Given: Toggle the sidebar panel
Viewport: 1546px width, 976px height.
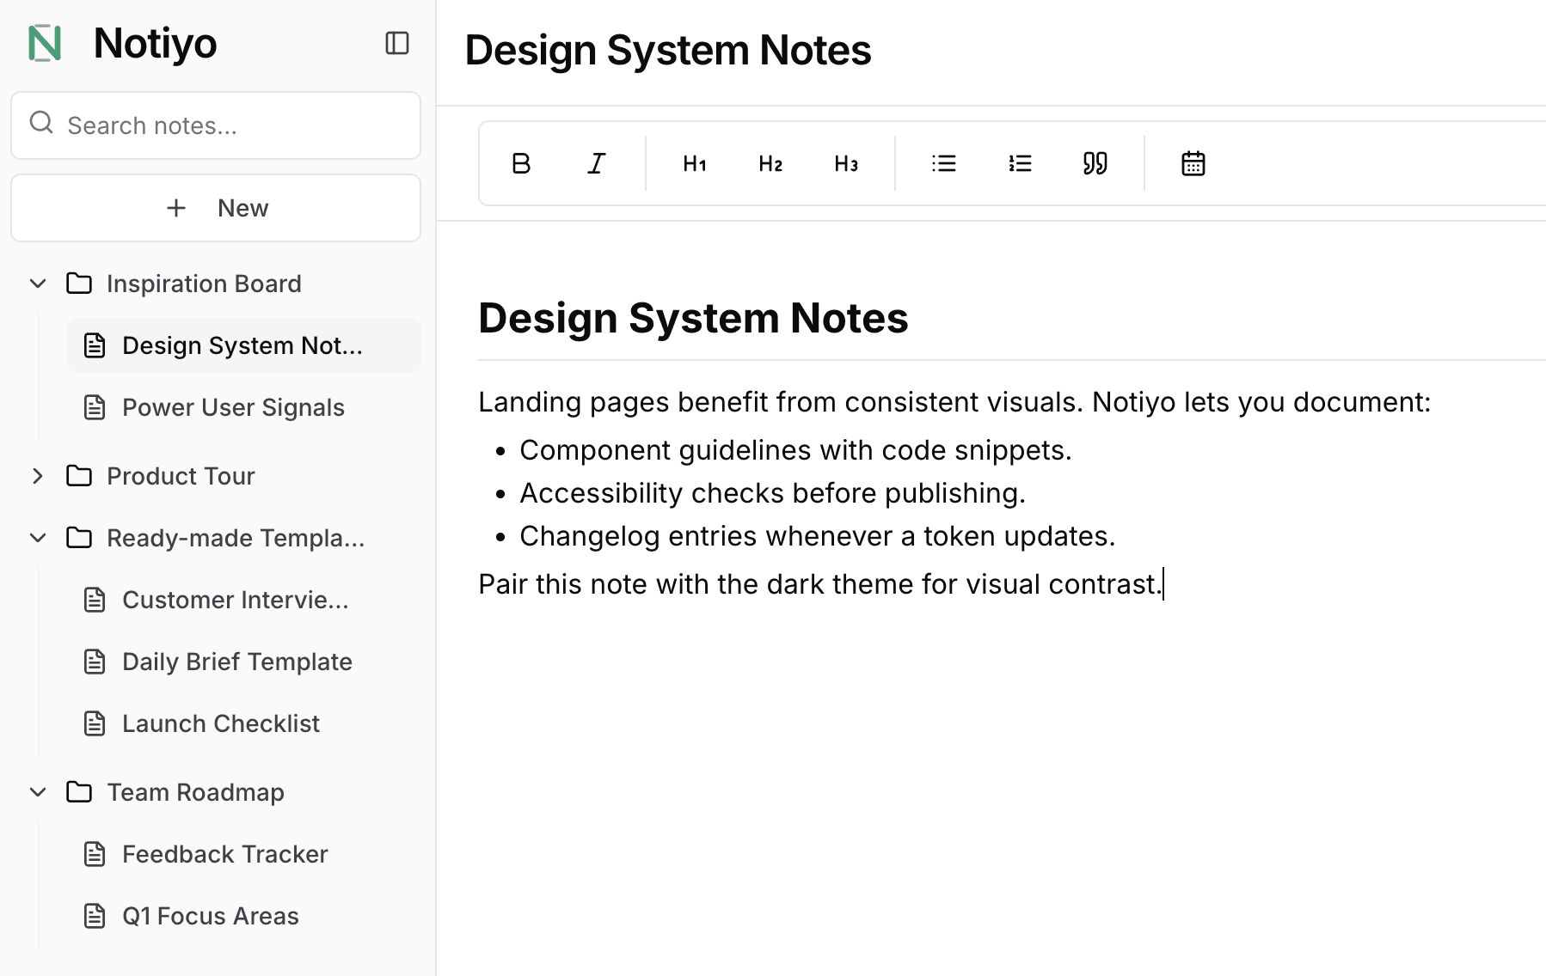Looking at the screenshot, I should coord(396,43).
